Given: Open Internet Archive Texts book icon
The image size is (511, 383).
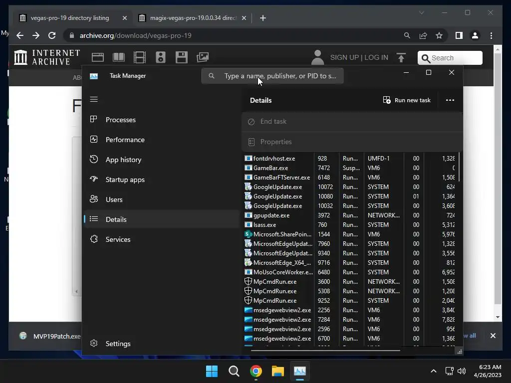Looking at the screenshot, I should (x=119, y=57).
